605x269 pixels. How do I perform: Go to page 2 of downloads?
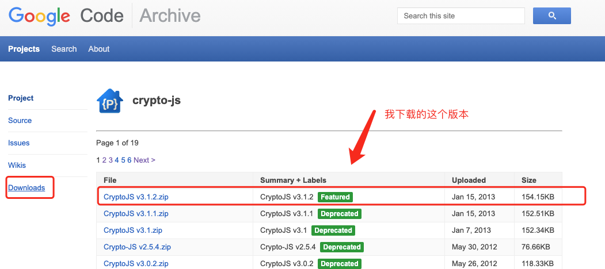tap(104, 160)
